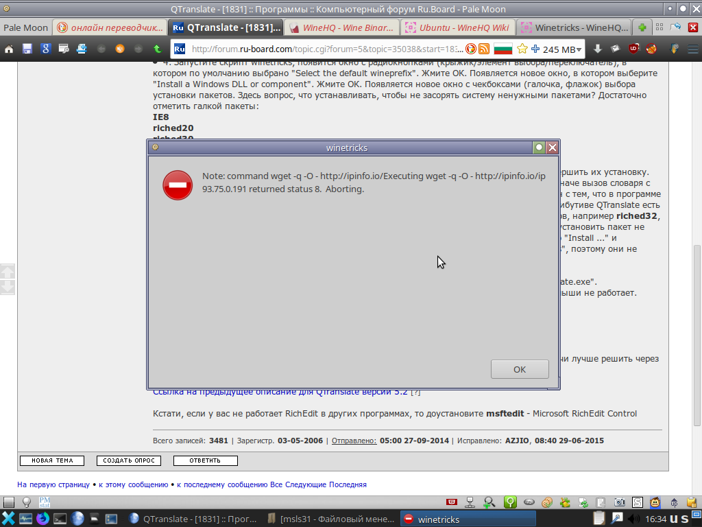
Task: Click ОТВЕТИТЬ reply button
Action: tap(205, 460)
